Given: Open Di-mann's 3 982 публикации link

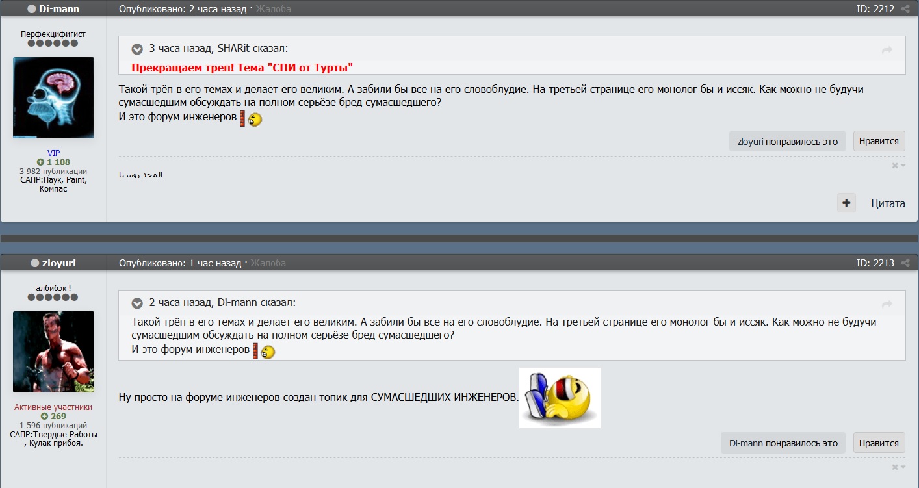Looking at the screenshot, I should click(53, 171).
